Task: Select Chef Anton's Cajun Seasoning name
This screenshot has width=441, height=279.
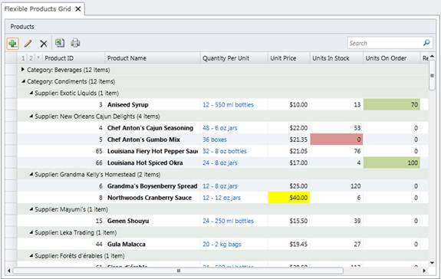Action: (150, 128)
